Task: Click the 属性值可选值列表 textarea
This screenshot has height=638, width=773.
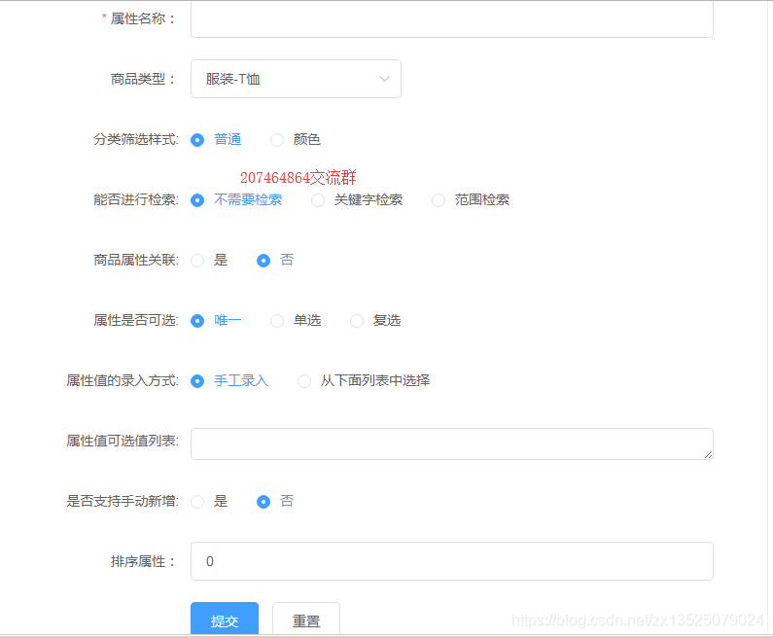Action: tap(451, 443)
